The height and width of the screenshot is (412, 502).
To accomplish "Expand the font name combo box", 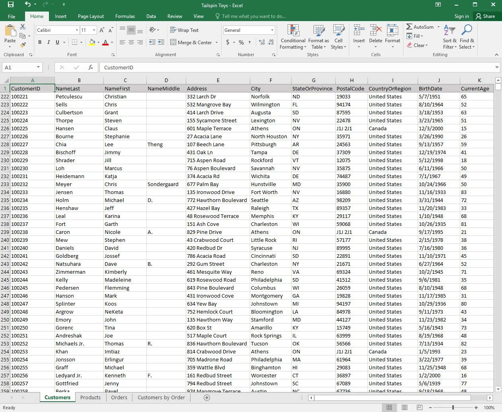I will [77, 30].
